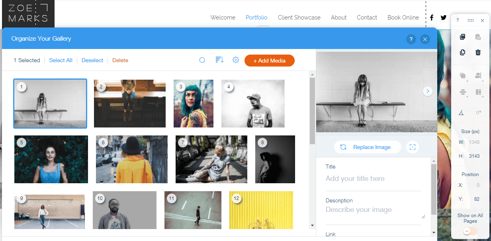This screenshot has height=241, width=491.
Task: Copy the selected gallery element
Action: point(462,37)
